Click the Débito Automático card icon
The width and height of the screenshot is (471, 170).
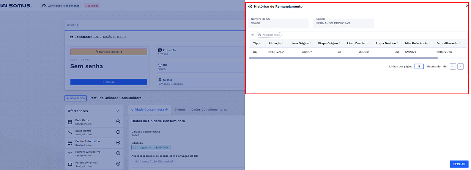pyautogui.click(x=70, y=143)
